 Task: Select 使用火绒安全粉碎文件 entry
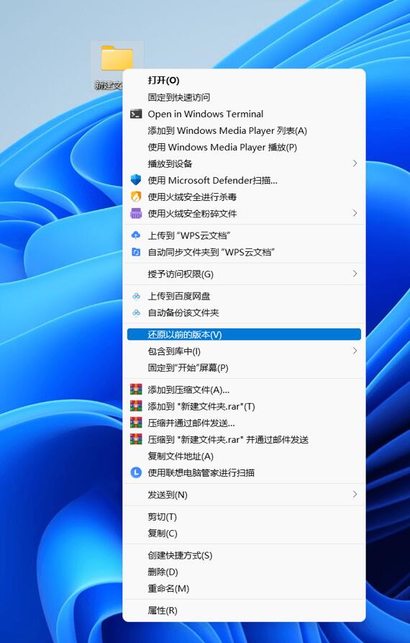(244, 213)
